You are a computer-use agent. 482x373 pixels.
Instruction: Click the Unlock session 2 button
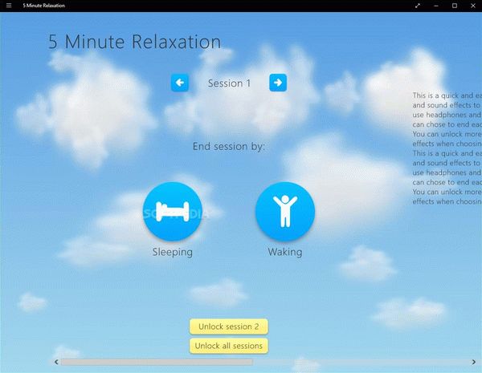click(229, 326)
